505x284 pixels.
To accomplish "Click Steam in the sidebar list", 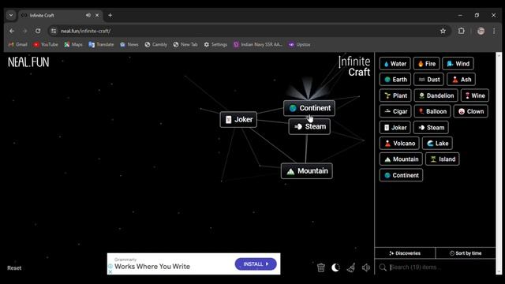I will click(x=431, y=128).
